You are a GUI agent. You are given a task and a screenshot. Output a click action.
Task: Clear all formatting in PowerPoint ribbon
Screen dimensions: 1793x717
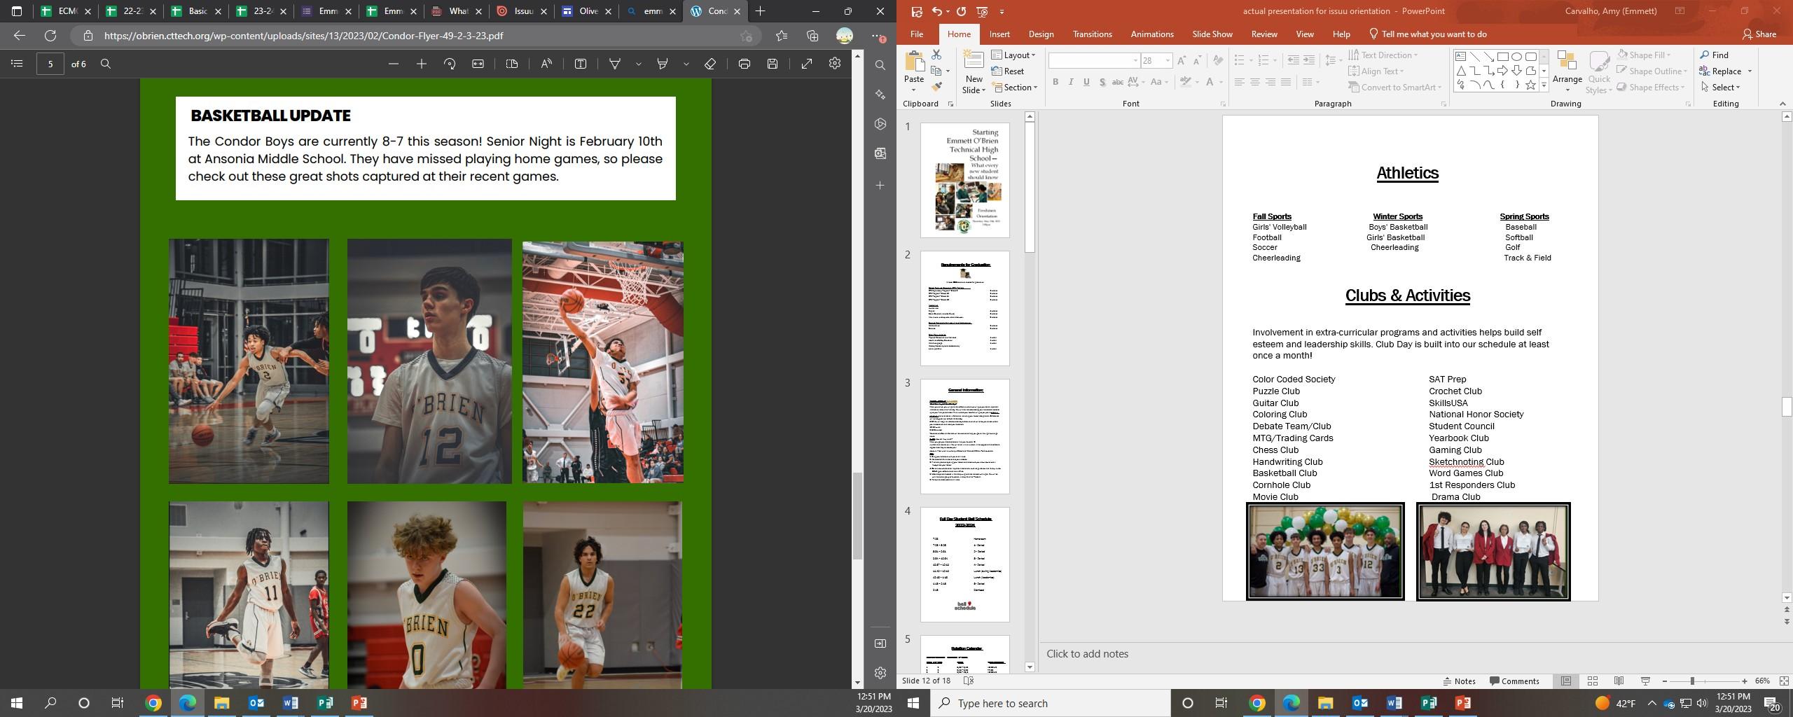click(x=1218, y=61)
